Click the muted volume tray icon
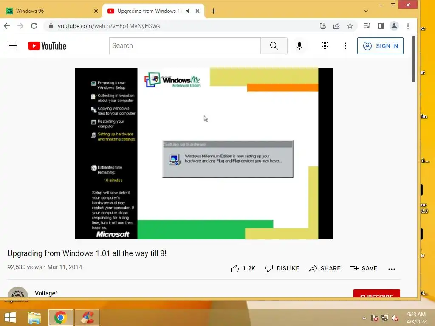Screen dimensions: 435x326 click(x=395, y=318)
